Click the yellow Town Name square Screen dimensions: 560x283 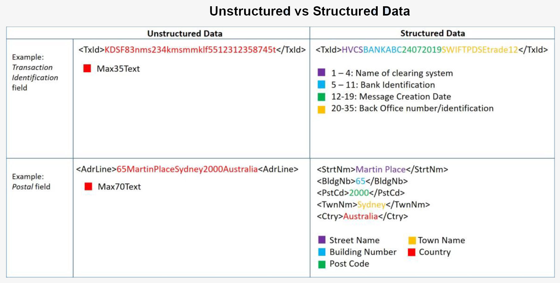[x=412, y=240]
